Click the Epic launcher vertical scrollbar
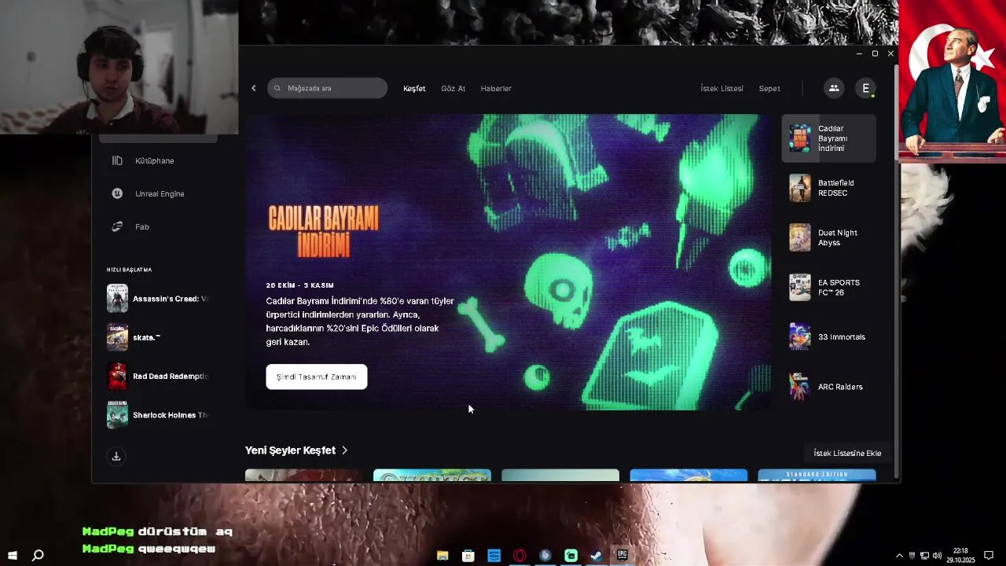 pyautogui.click(x=897, y=112)
